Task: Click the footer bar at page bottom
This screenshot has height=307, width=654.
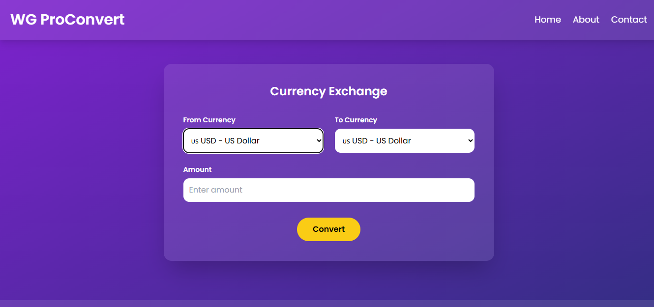Action: pyautogui.click(x=327, y=304)
